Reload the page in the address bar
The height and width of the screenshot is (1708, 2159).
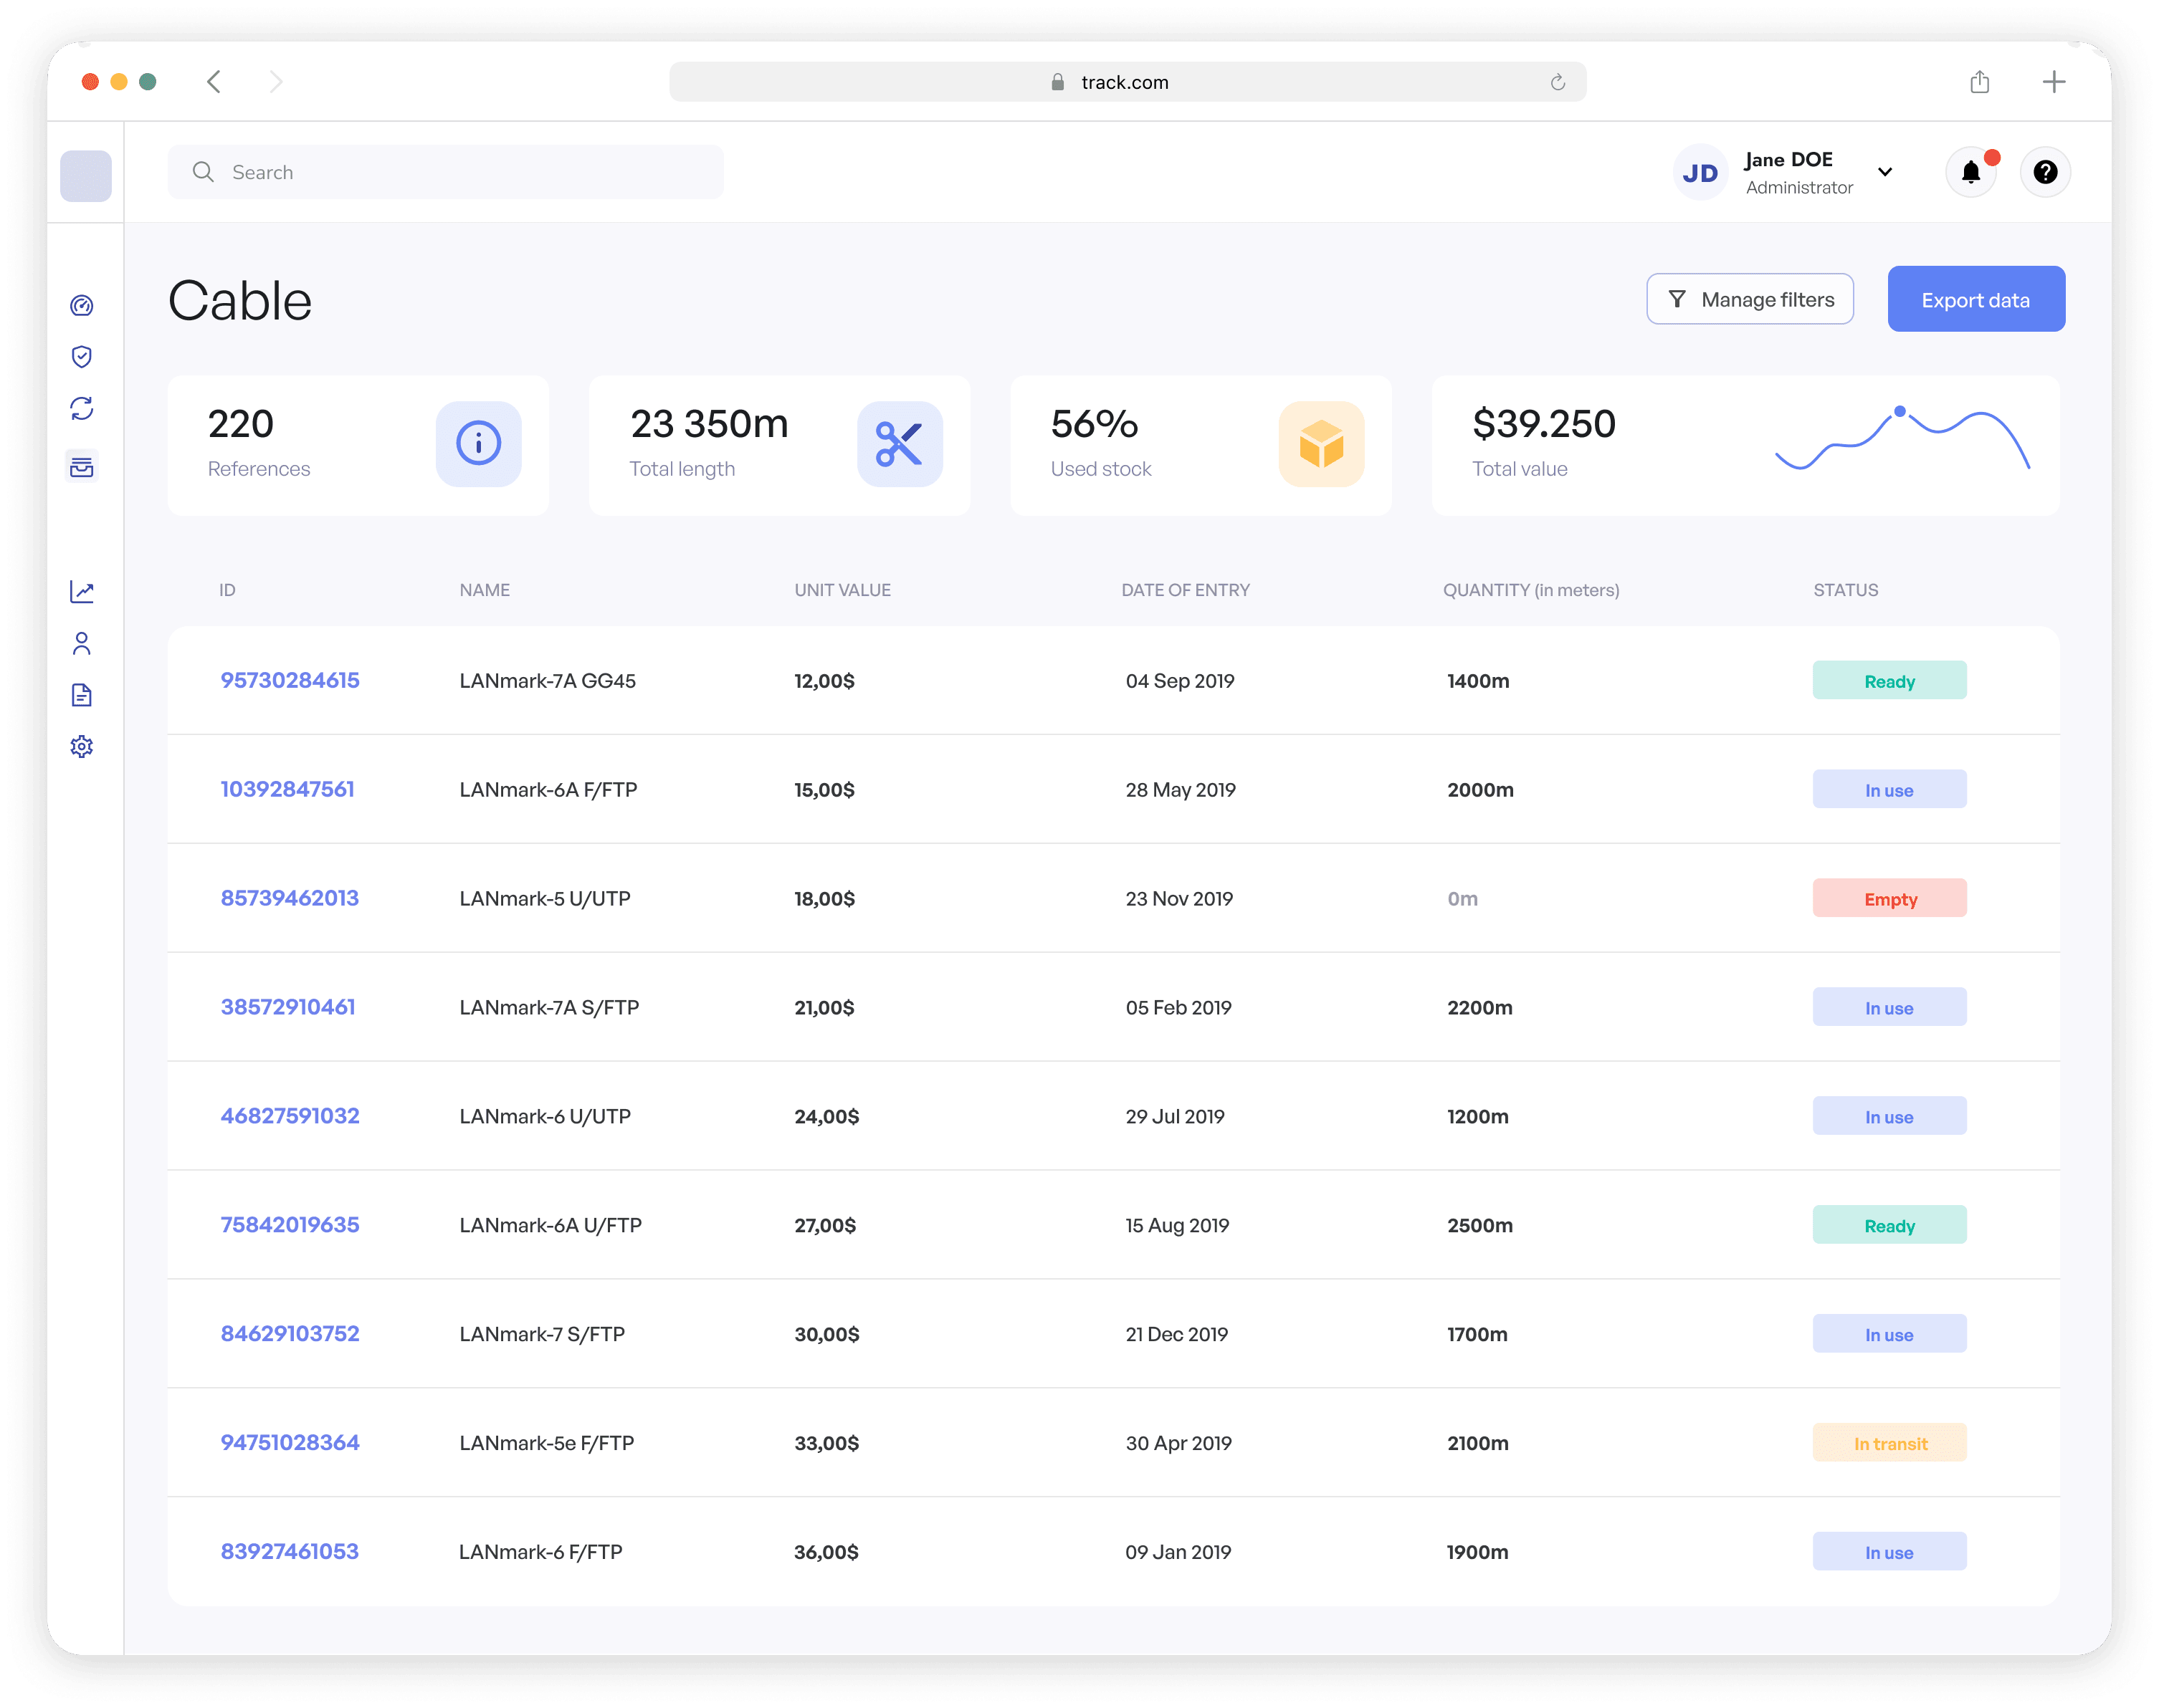pos(1558,82)
